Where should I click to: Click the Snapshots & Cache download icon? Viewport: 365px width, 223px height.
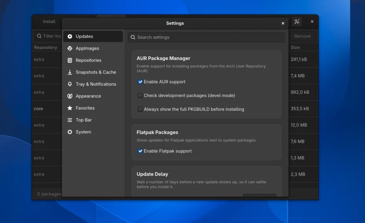(70, 72)
